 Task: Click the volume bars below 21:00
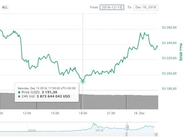(x=111, y=102)
